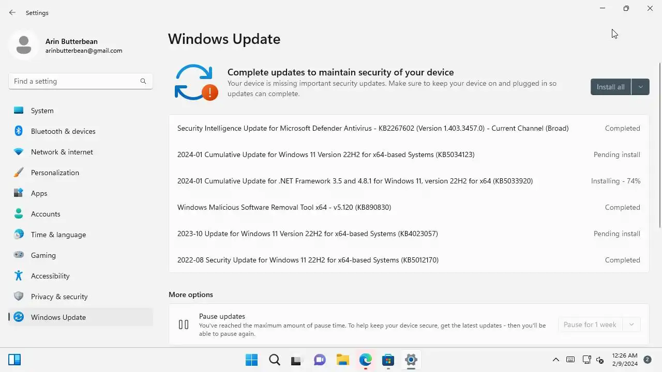The height and width of the screenshot is (372, 662).
Task: Click the Apps icon in sidebar
Action: tap(19, 193)
